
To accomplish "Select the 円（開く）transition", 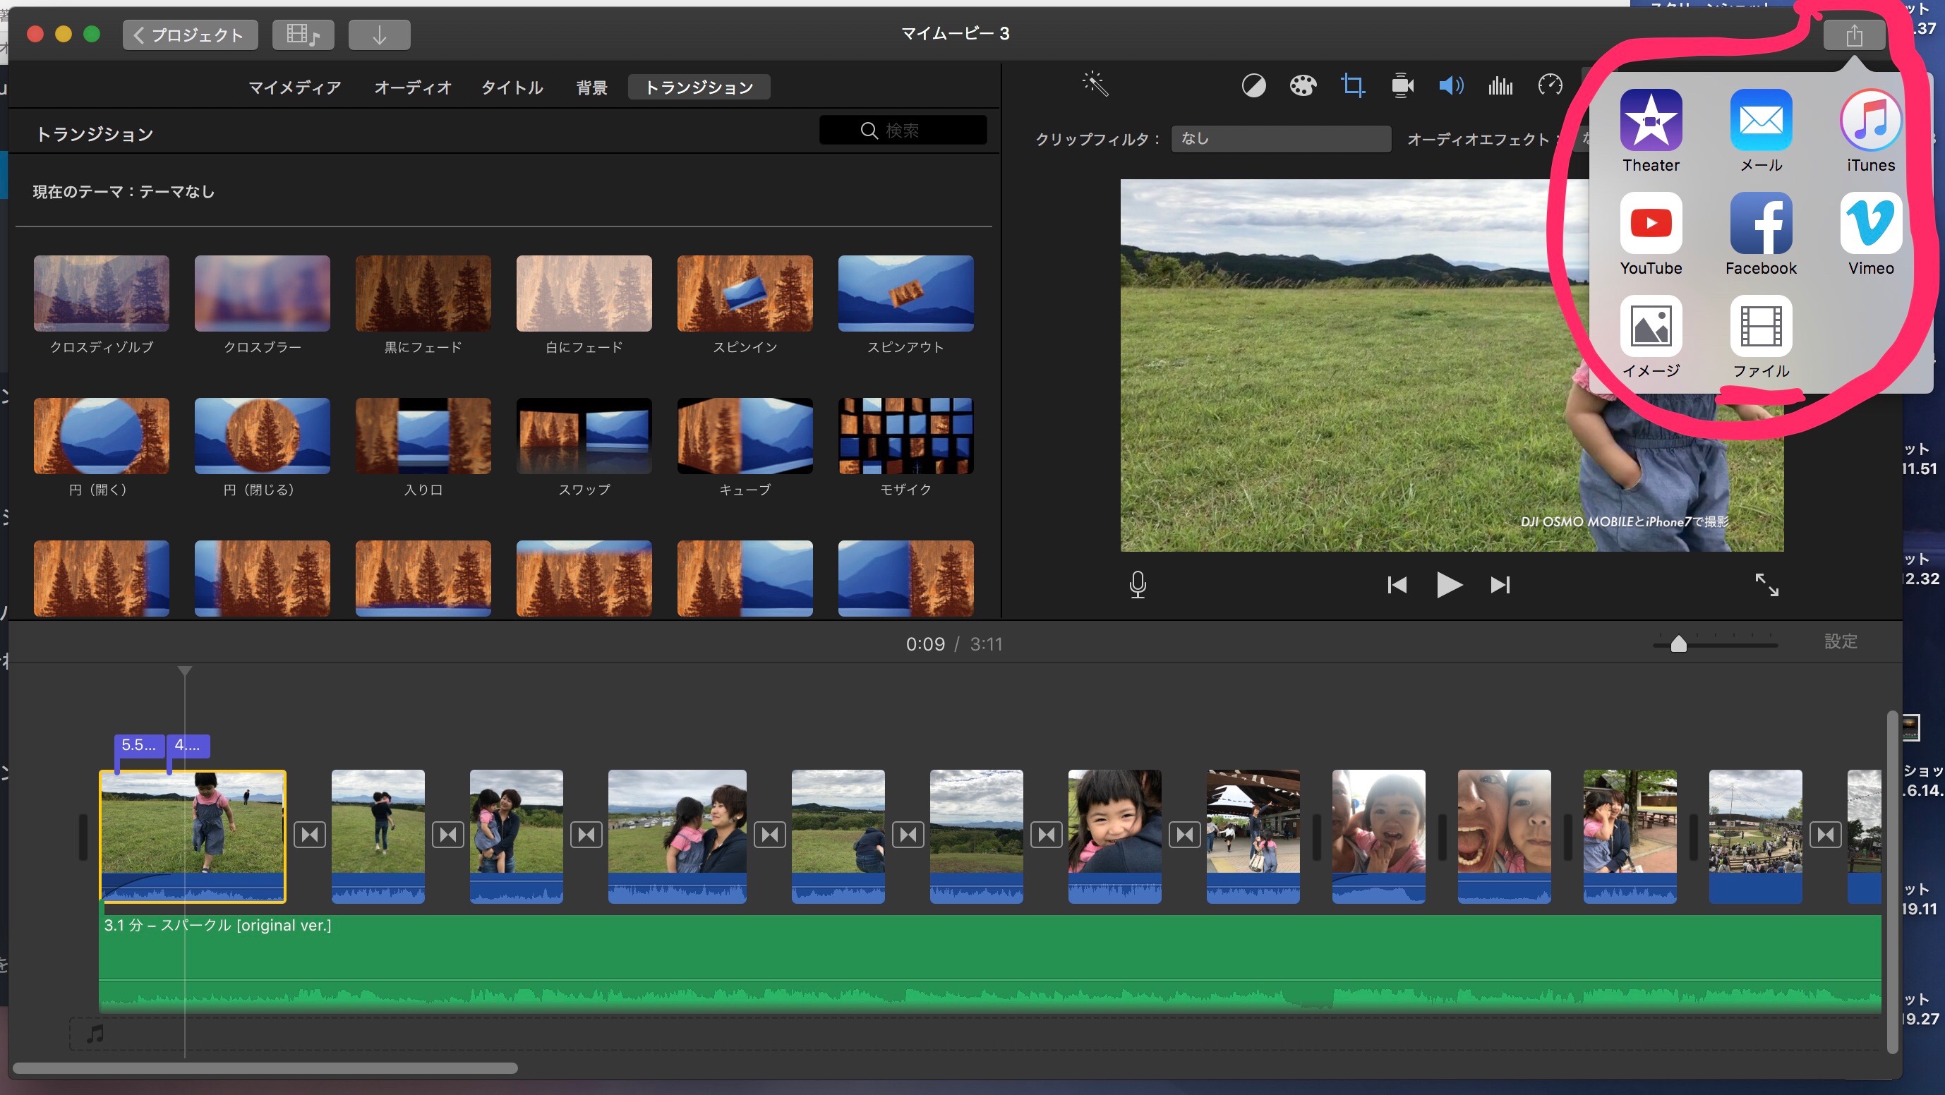I will click(101, 436).
